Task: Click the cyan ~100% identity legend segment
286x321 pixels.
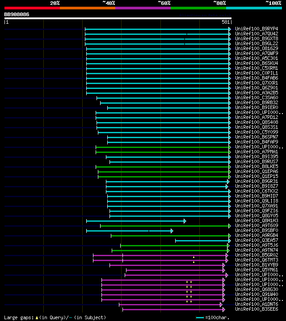Action: click(x=254, y=8)
